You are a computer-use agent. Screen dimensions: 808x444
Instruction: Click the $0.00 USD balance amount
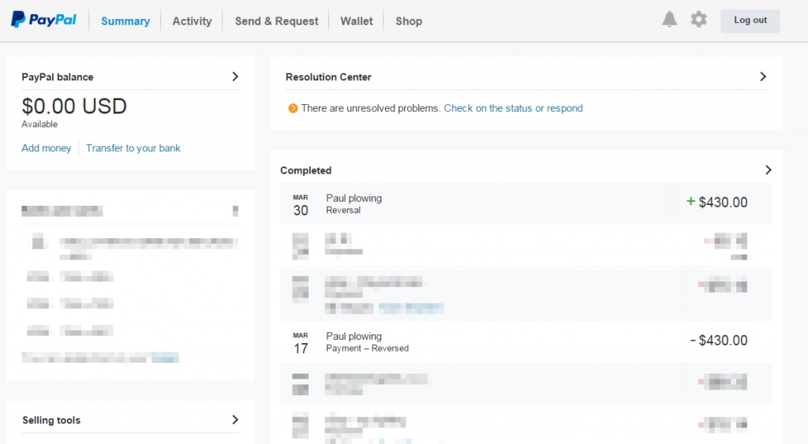(x=74, y=106)
